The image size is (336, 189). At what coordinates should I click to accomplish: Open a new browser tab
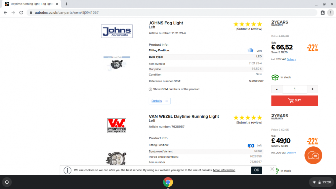click(x=67, y=4)
